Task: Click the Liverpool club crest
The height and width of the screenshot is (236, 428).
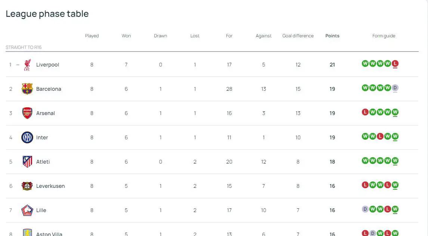Action: coord(27,65)
